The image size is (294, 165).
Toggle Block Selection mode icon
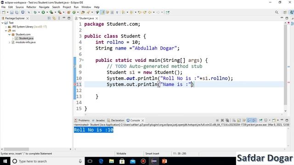pyautogui.click(x=112, y=12)
